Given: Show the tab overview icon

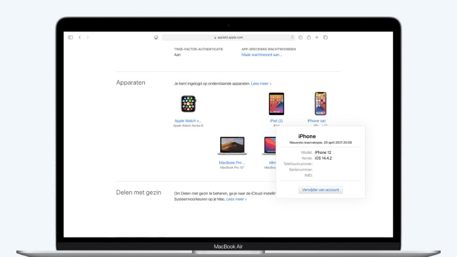Looking at the screenshot, I should click(x=325, y=37).
